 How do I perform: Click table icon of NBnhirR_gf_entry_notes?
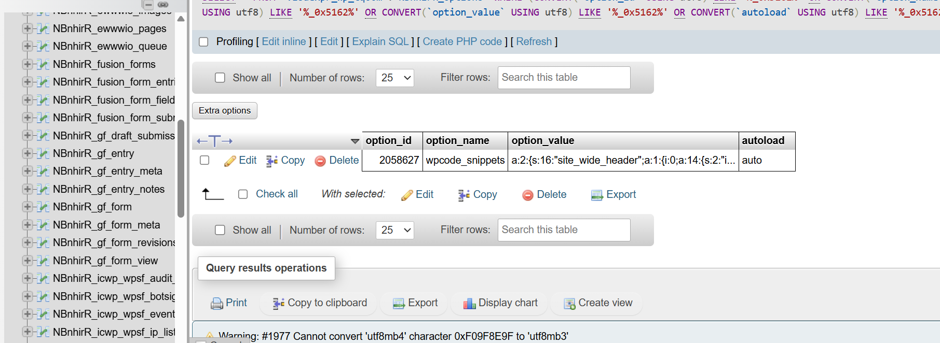pyautogui.click(x=44, y=190)
